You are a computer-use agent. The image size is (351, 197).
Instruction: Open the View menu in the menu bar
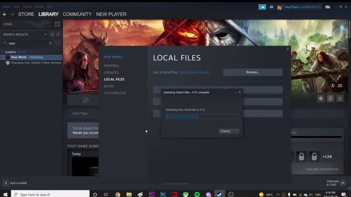[16, 7]
